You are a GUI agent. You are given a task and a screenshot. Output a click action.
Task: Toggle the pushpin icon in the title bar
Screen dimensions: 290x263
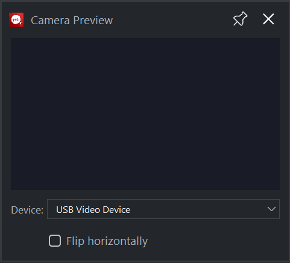[240, 19]
